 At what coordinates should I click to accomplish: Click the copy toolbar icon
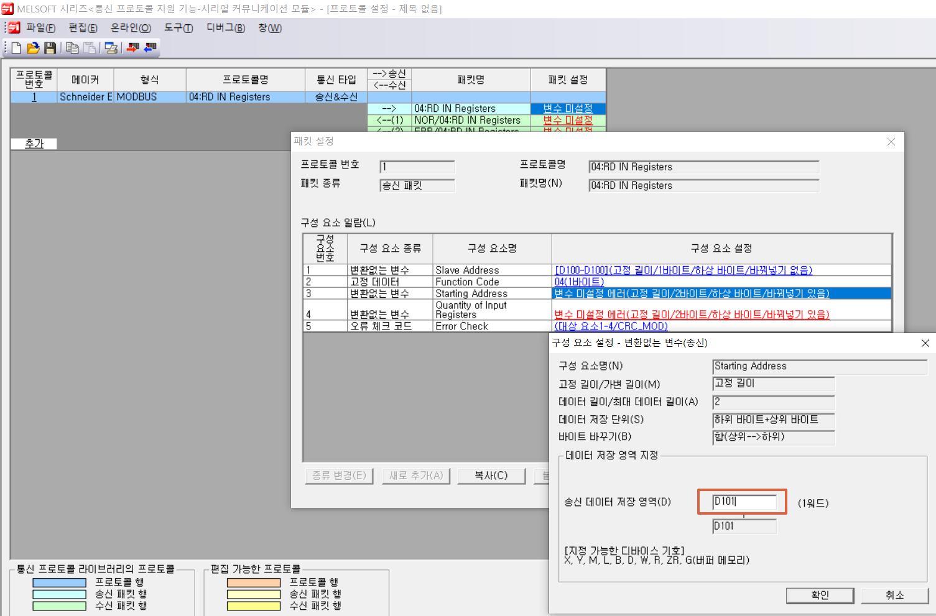(x=72, y=48)
